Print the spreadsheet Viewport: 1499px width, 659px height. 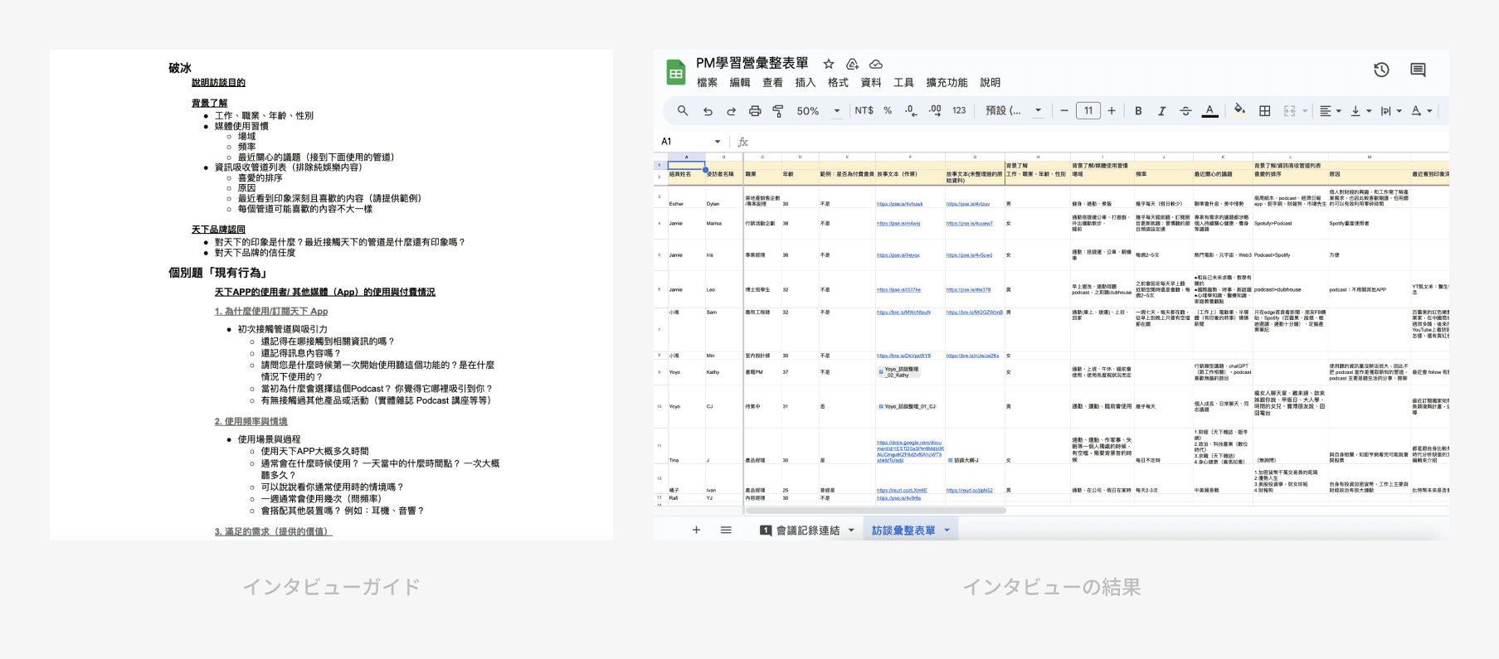click(755, 110)
